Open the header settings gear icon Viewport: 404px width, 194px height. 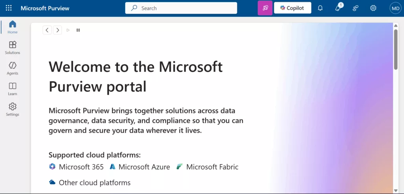(x=373, y=8)
